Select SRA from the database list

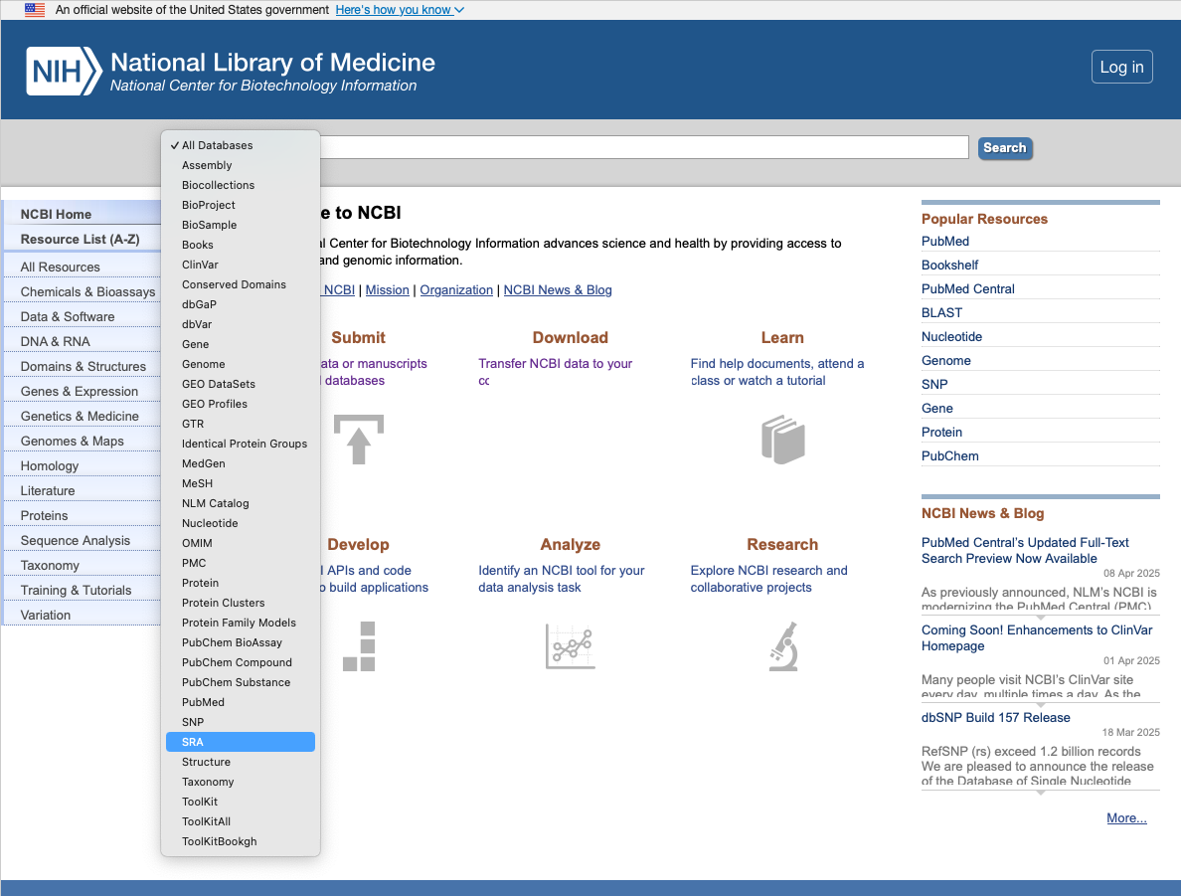point(241,742)
